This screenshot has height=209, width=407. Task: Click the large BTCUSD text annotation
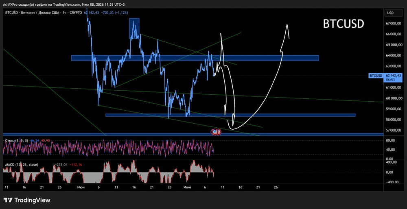344,24
